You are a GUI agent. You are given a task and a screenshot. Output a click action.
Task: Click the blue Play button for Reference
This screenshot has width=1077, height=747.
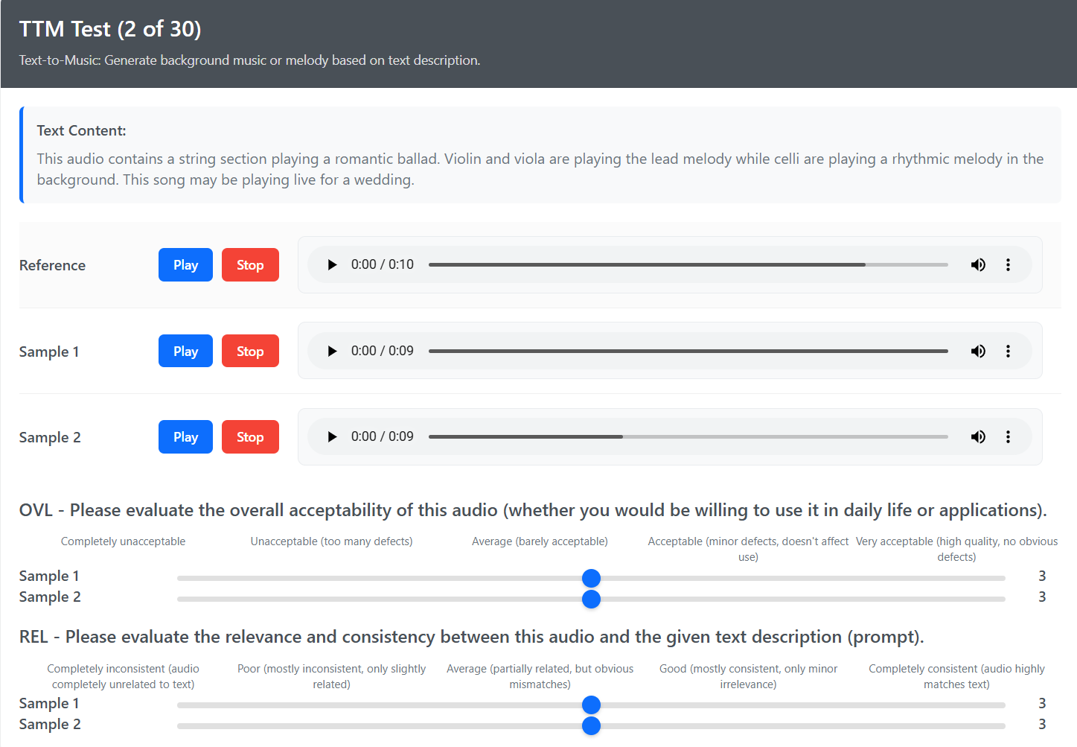pos(185,265)
